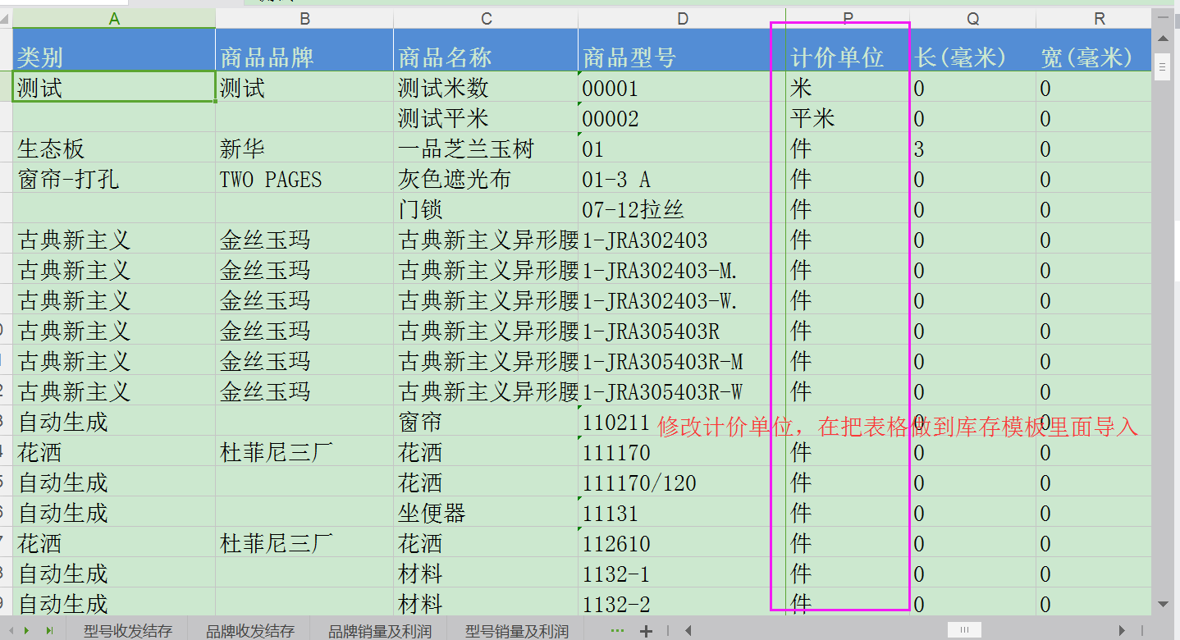The image size is (1180, 640).
Task: Click the 计价单位 header cell
Action: [x=848, y=51]
